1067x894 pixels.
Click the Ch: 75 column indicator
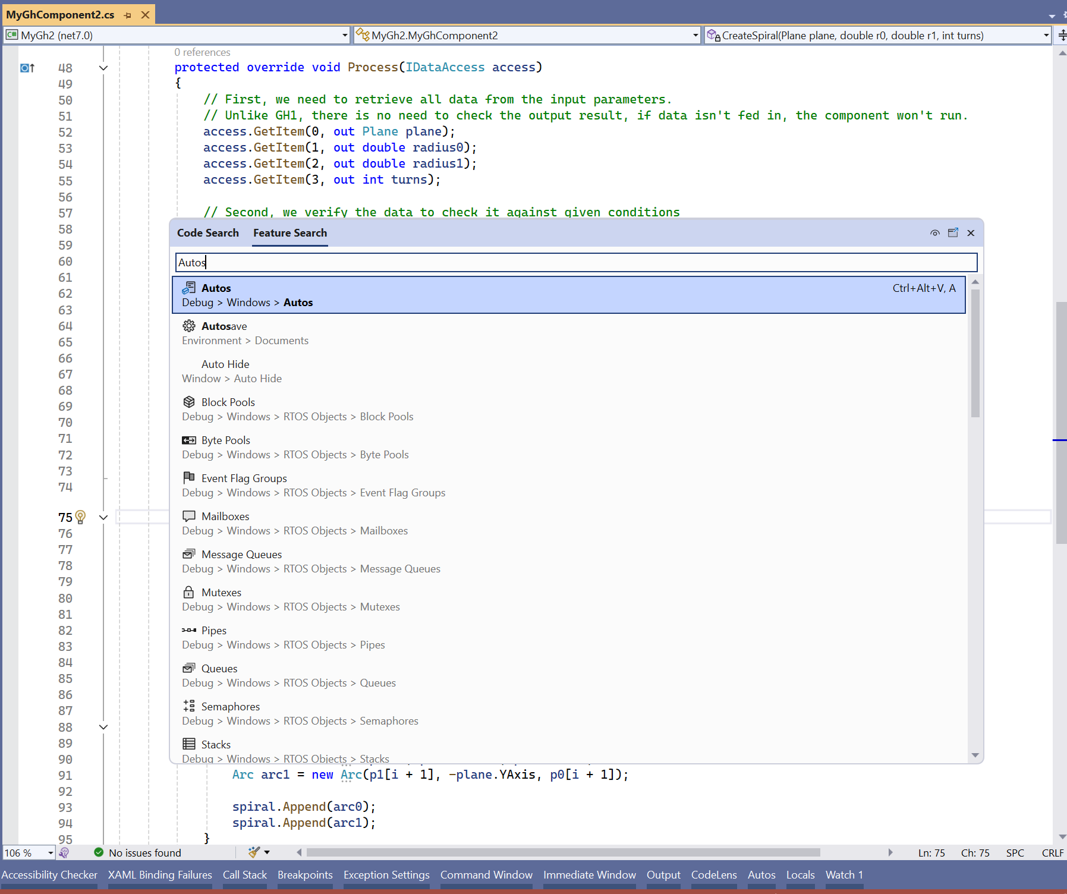pyautogui.click(x=975, y=853)
